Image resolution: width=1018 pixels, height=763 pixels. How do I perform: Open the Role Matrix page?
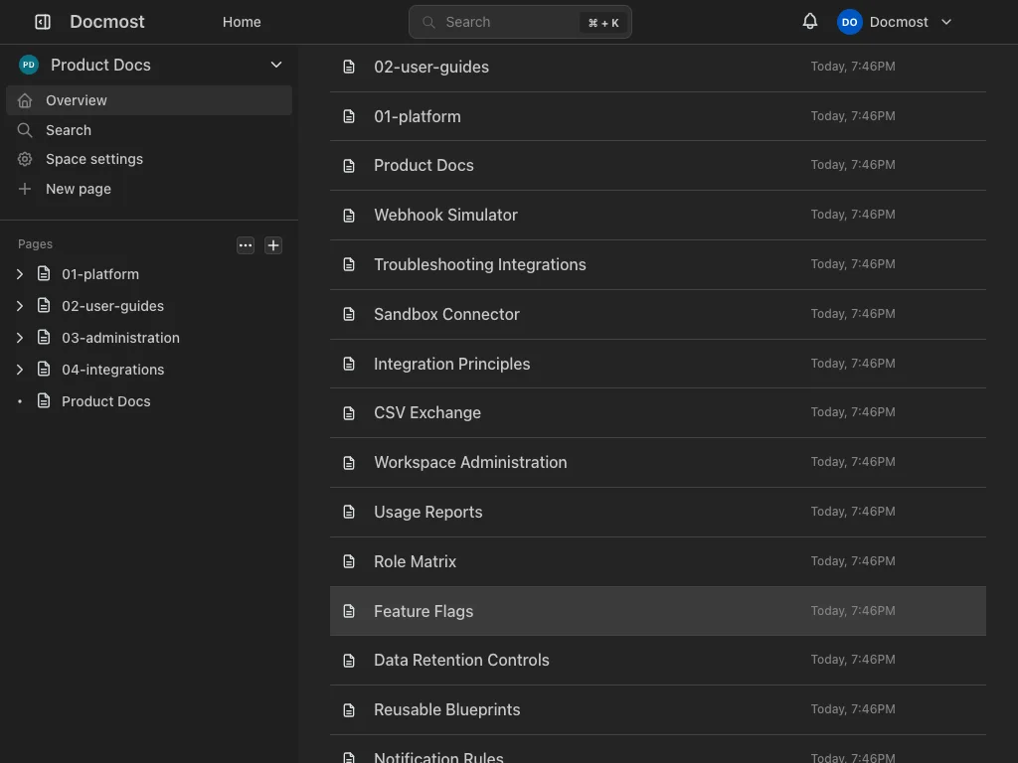coord(658,561)
